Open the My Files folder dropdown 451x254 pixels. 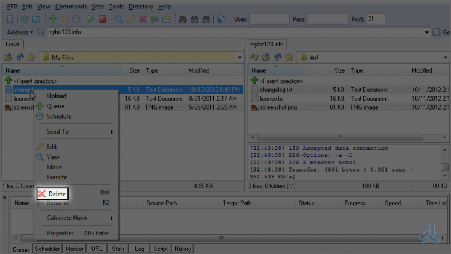pos(239,57)
